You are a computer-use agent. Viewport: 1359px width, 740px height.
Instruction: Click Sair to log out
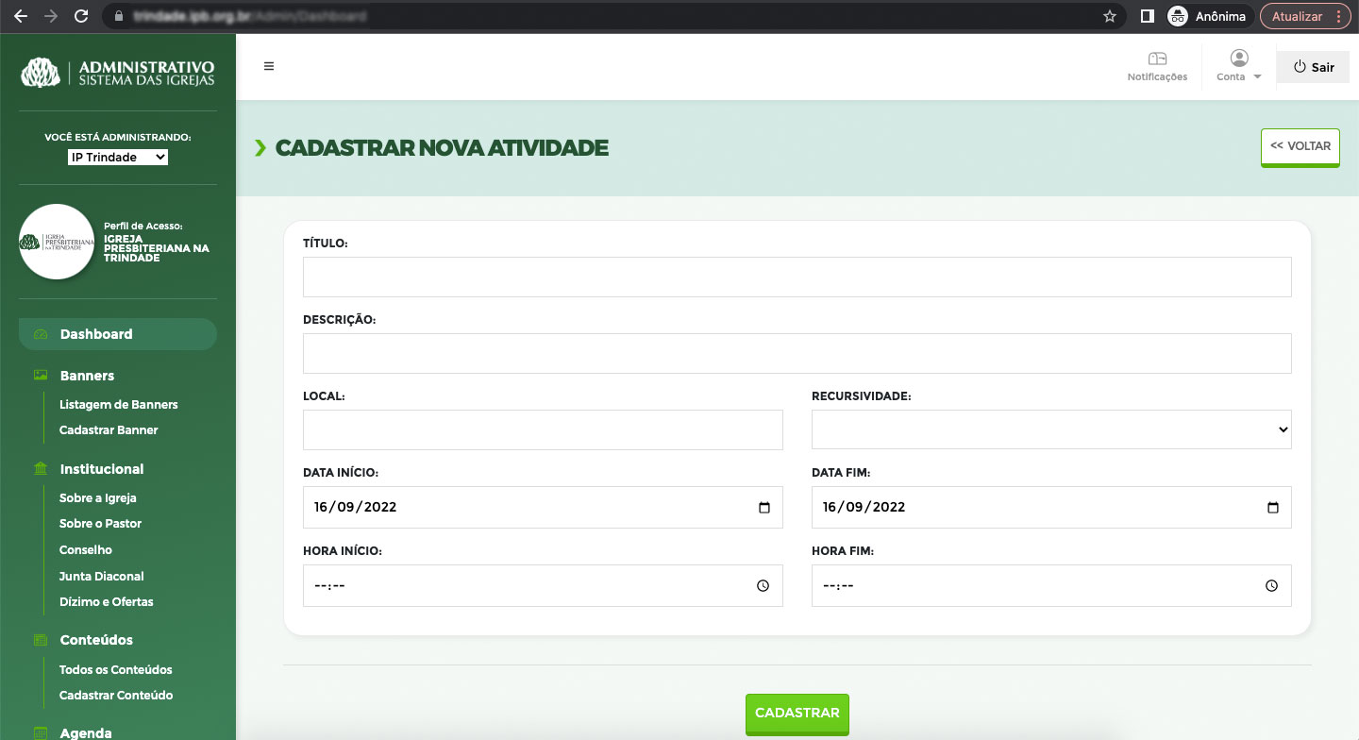click(1313, 67)
